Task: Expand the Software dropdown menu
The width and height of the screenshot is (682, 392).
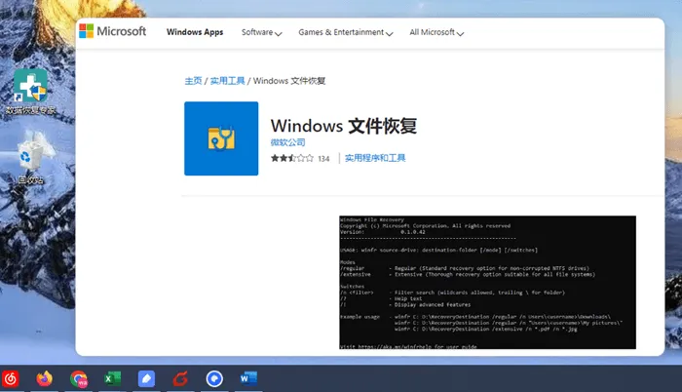Action: [x=261, y=33]
